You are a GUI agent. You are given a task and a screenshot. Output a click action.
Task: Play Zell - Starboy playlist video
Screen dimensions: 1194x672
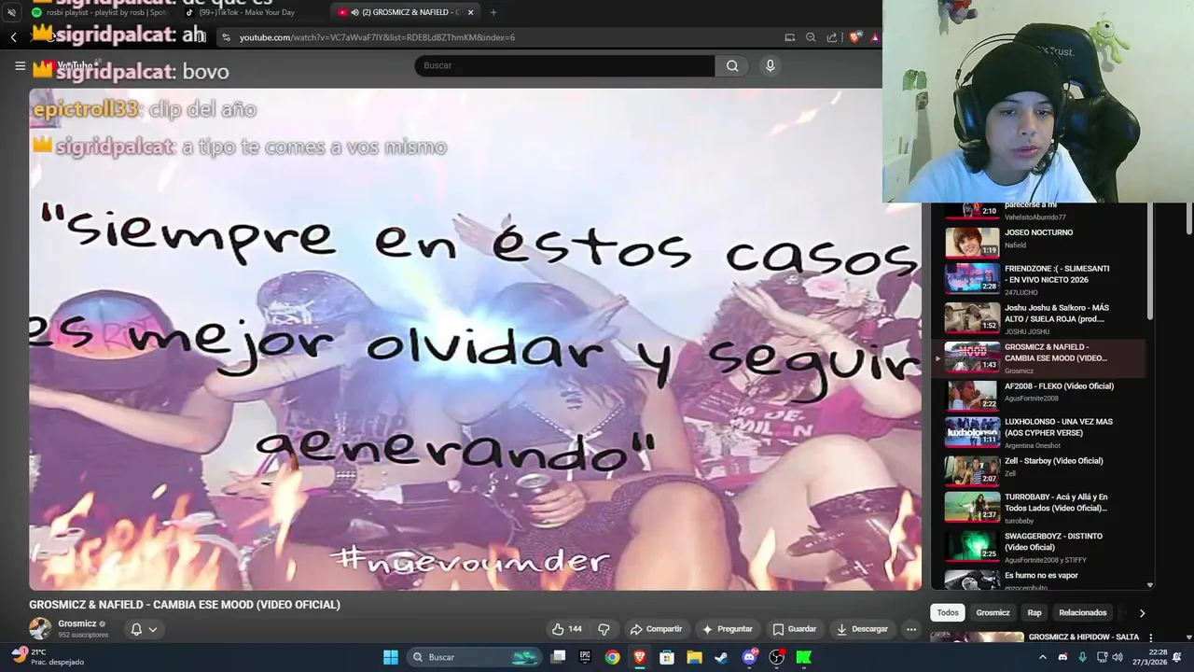[1038, 470]
